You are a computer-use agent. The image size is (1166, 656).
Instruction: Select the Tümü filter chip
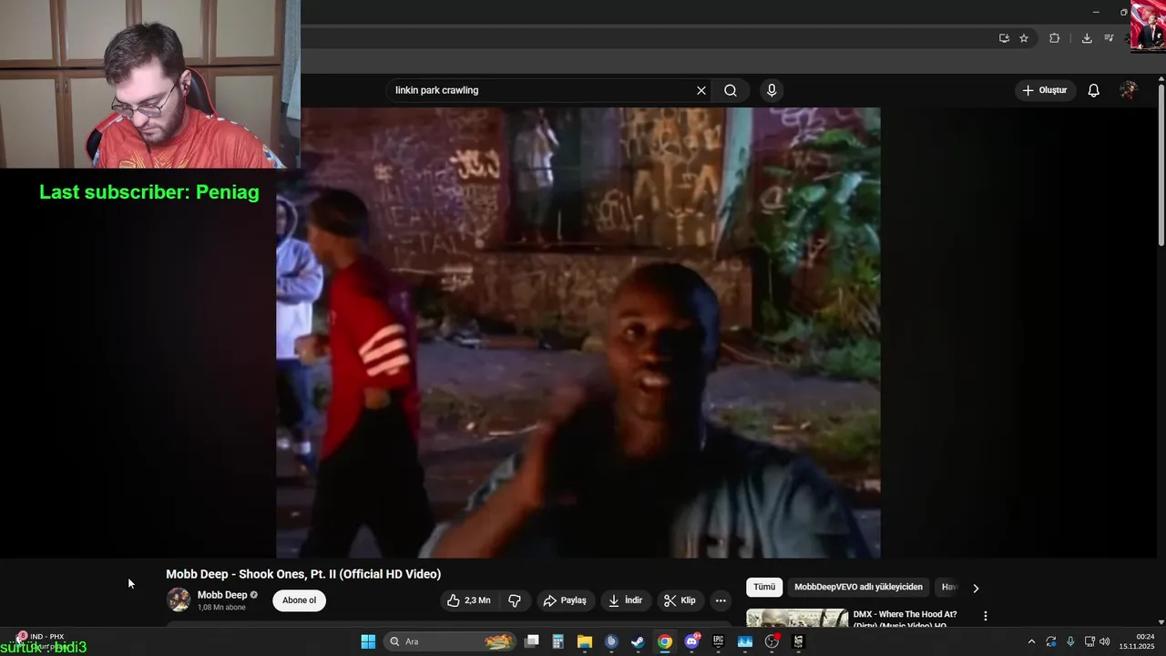click(764, 588)
